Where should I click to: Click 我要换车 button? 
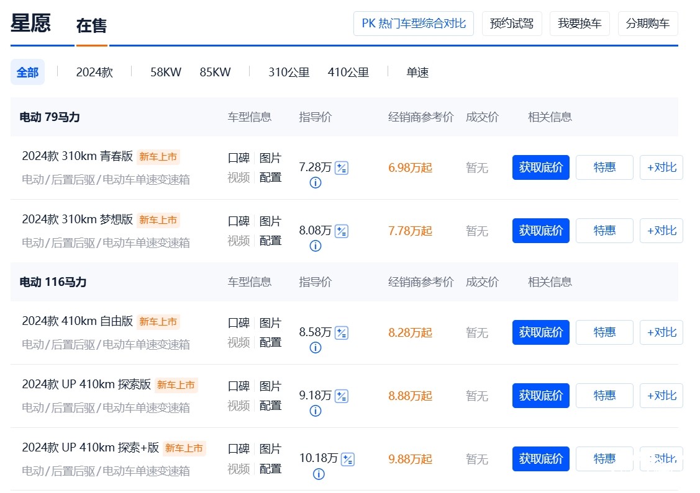[x=580, y=24]
